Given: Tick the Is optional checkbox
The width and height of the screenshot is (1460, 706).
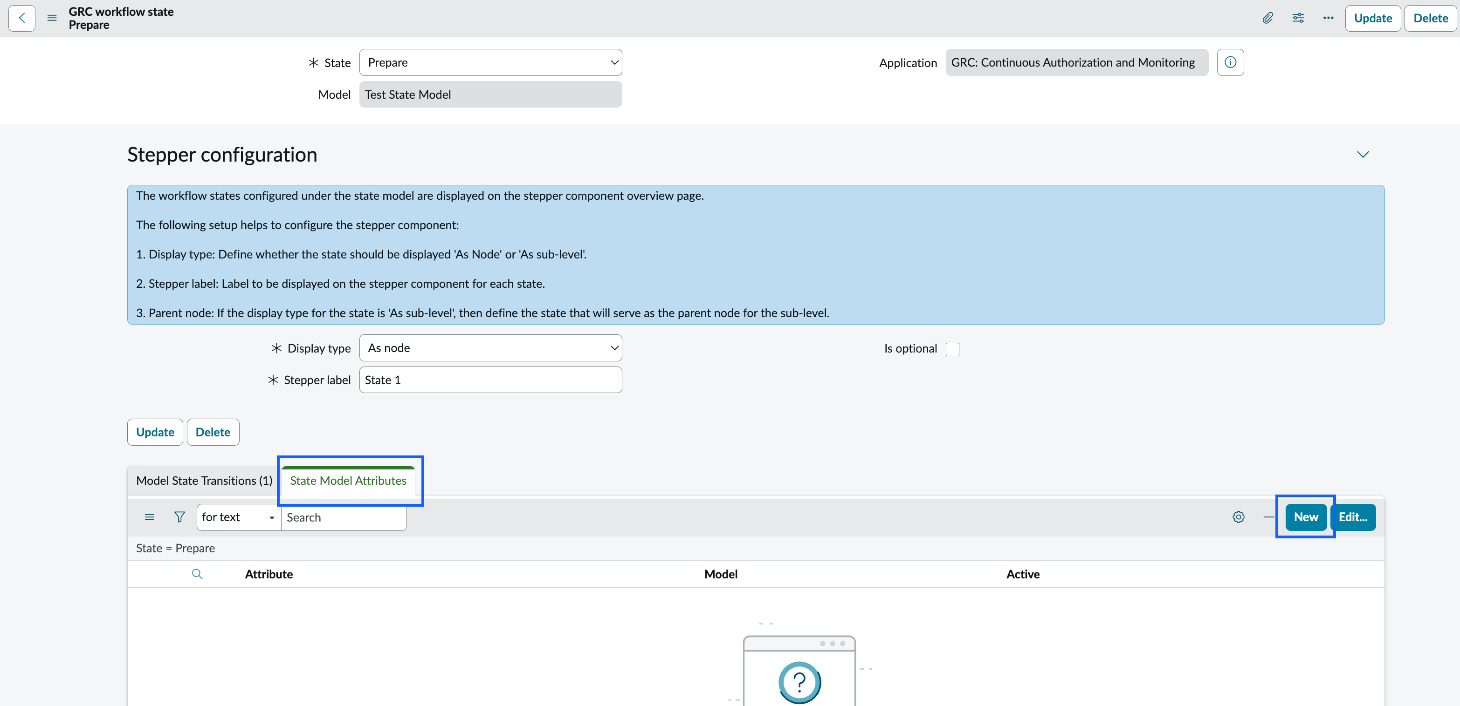Looking at the screenshot, I should pos(952,349).
